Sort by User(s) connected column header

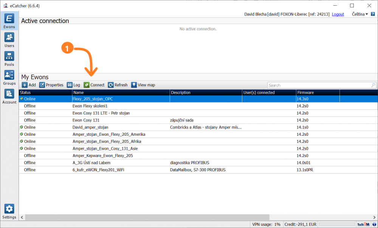coord(269,93)
